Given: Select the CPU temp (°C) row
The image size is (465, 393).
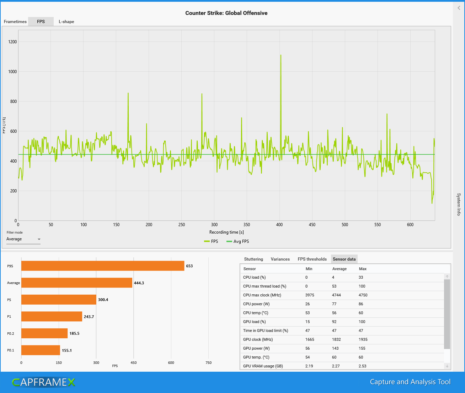Looking at the screenshot, I should coord(342,313).
